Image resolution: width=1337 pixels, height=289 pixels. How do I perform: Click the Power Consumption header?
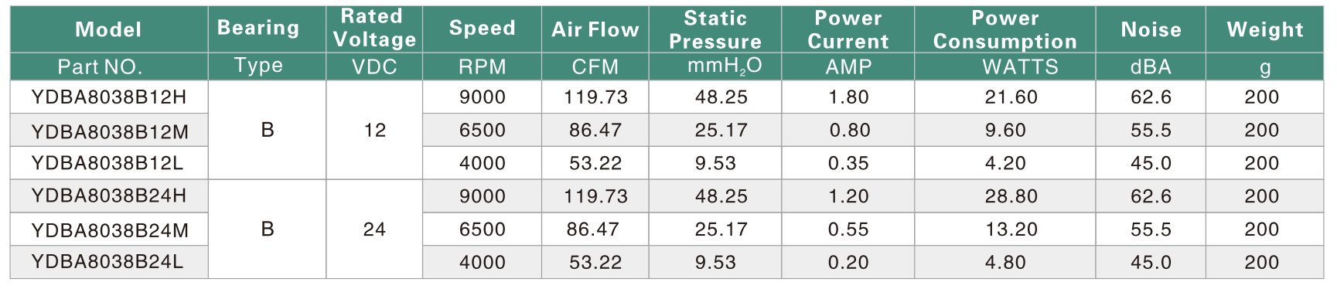1004,29
